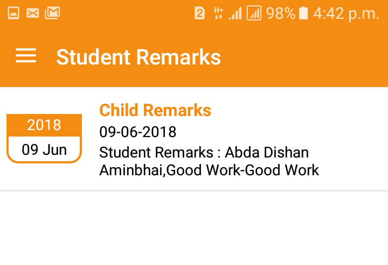Tap the SIM 2 indicator icon

tap(200, 13)
